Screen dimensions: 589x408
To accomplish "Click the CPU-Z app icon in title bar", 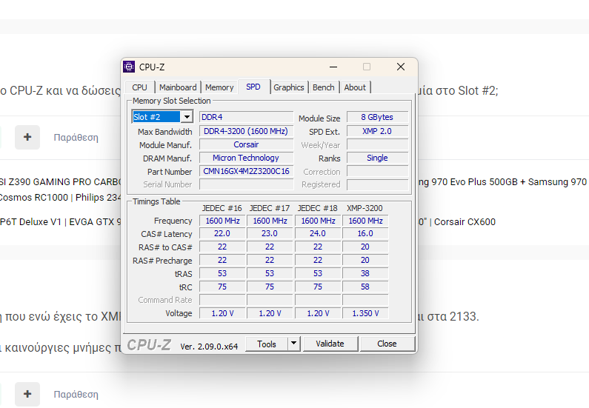I will click(129, 67).
